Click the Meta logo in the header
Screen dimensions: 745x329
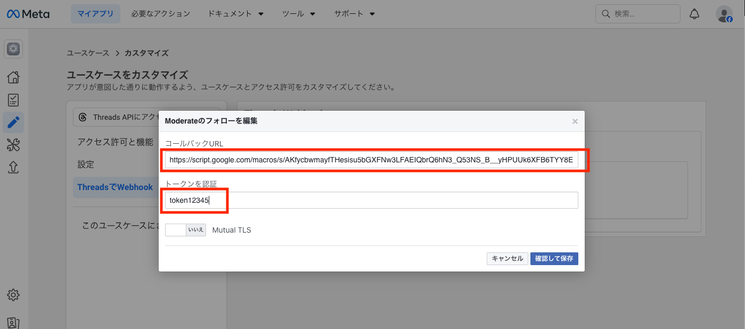(x=28, y=13)
